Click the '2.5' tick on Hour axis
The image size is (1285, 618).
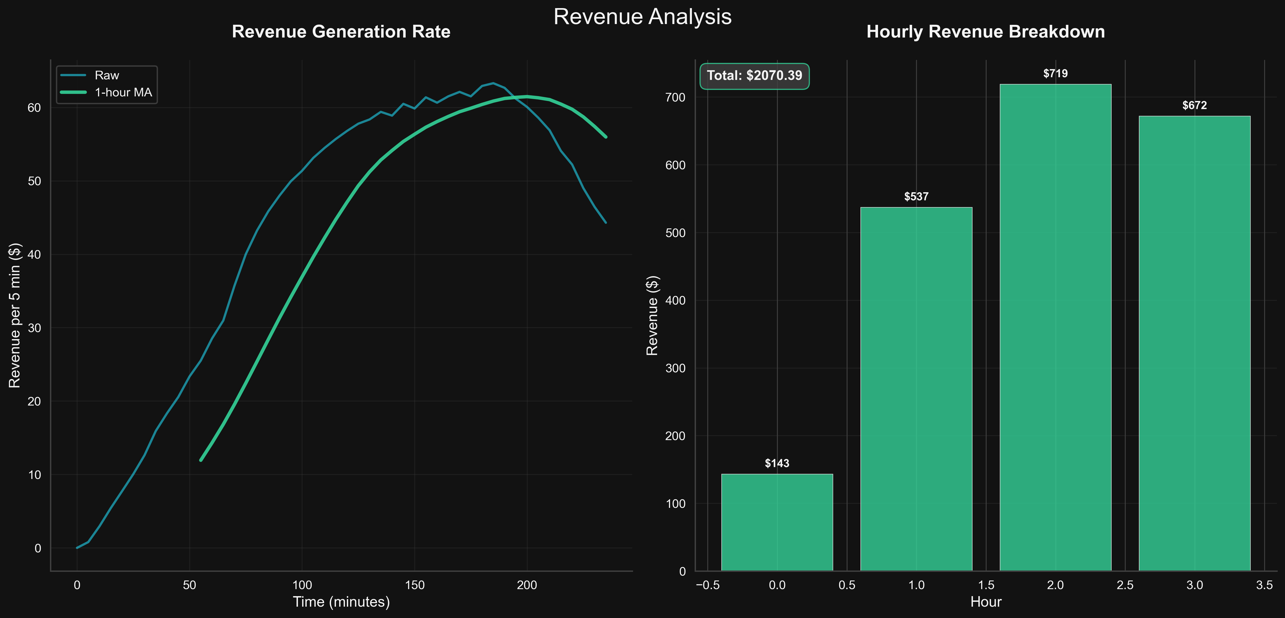coord(1125,585)
